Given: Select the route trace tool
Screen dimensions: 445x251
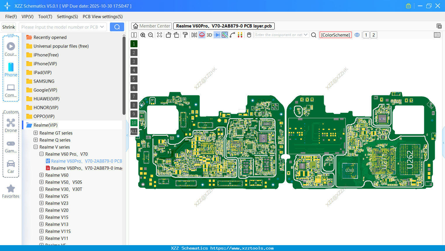Looking at the screenshot, I should click(x=232, y=35).
